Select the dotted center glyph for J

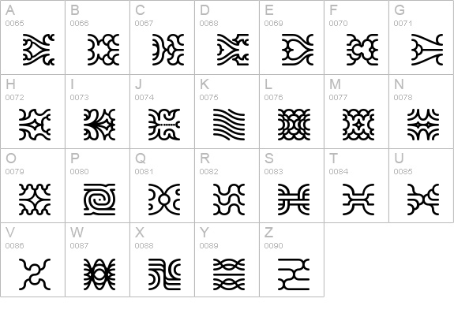[x=164, y=125]
